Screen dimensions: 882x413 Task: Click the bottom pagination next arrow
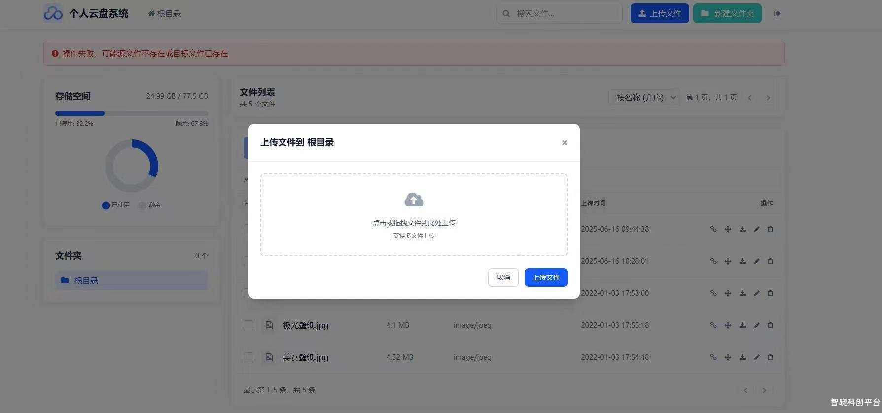[764, 390]
